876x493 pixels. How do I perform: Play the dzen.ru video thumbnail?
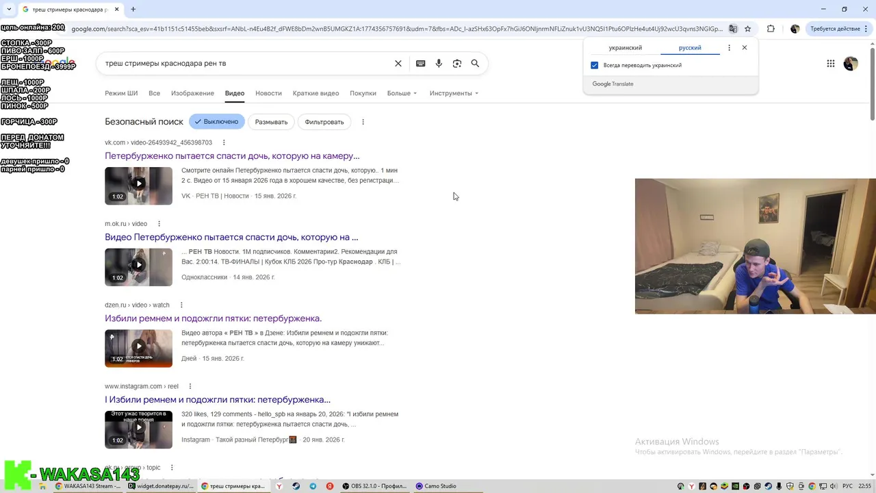coord(138,348)
